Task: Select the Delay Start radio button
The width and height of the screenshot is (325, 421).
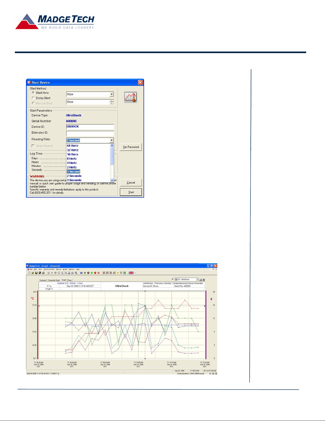Action: tap(33, 98)
